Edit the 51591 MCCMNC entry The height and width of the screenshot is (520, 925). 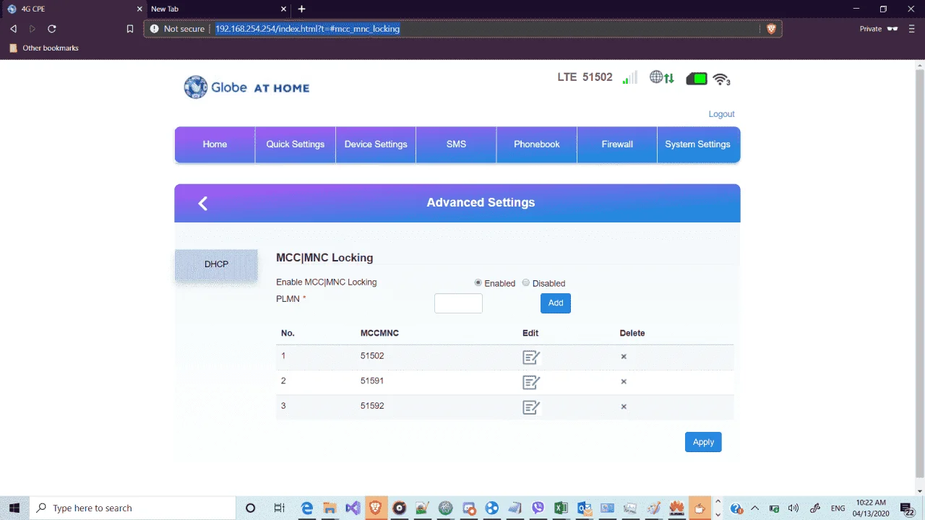click(x=531, y=382)
